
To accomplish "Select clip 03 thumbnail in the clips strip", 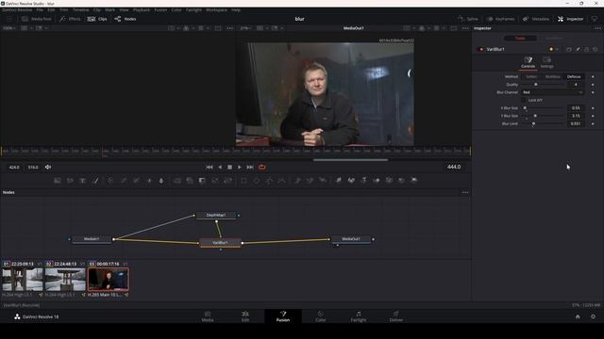I will point(109,280).
